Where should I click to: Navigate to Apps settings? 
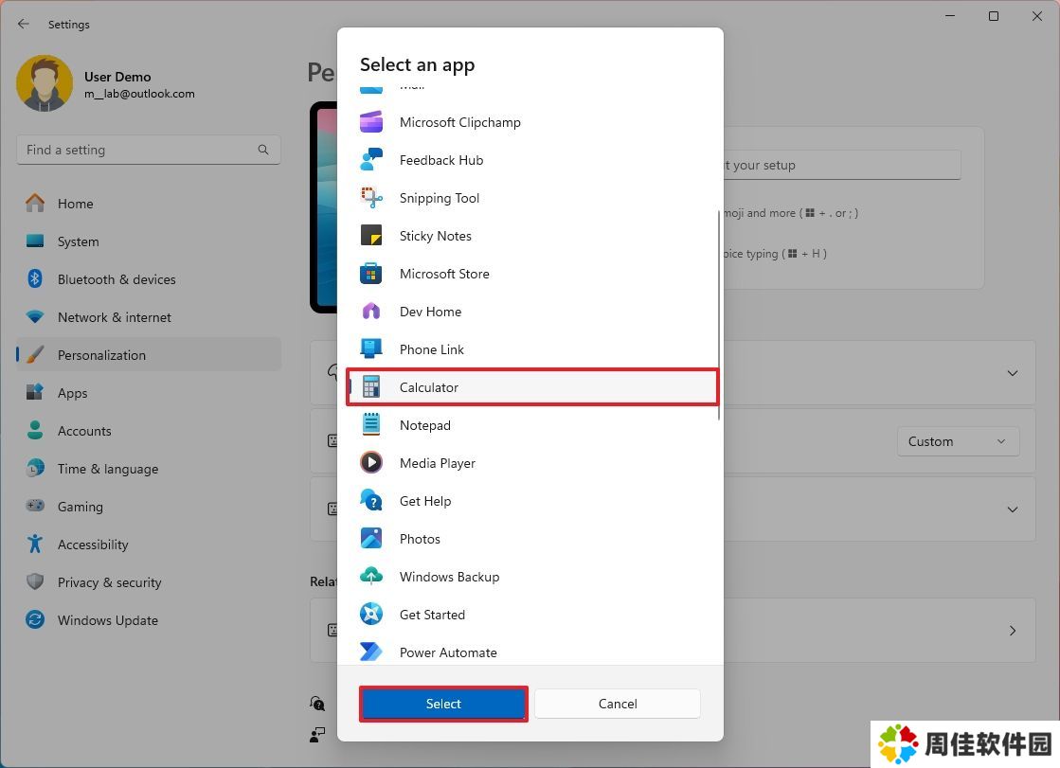(149, 393)
